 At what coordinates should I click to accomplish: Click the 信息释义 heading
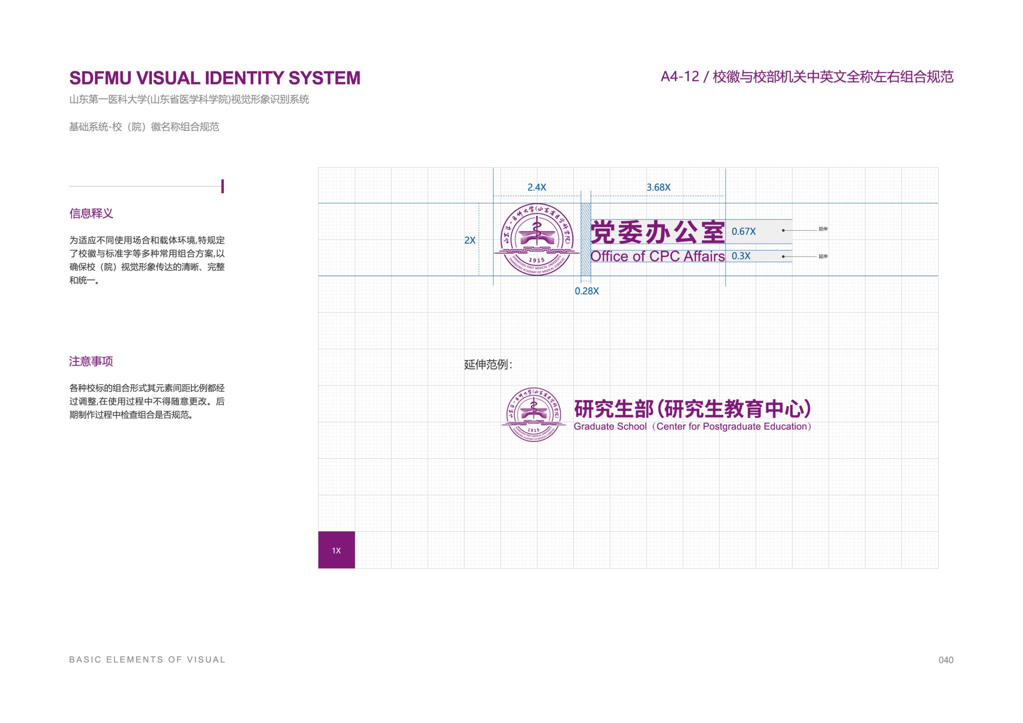91,214
